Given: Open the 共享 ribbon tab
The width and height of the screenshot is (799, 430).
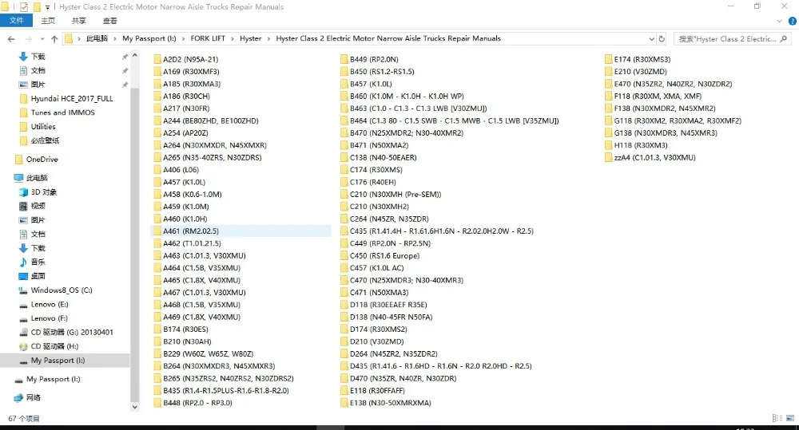Looking at the screenshot, I should 78,21.
